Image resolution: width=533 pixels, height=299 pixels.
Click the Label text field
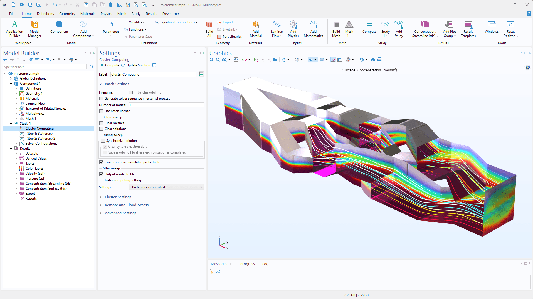click(x=153, y=74)
